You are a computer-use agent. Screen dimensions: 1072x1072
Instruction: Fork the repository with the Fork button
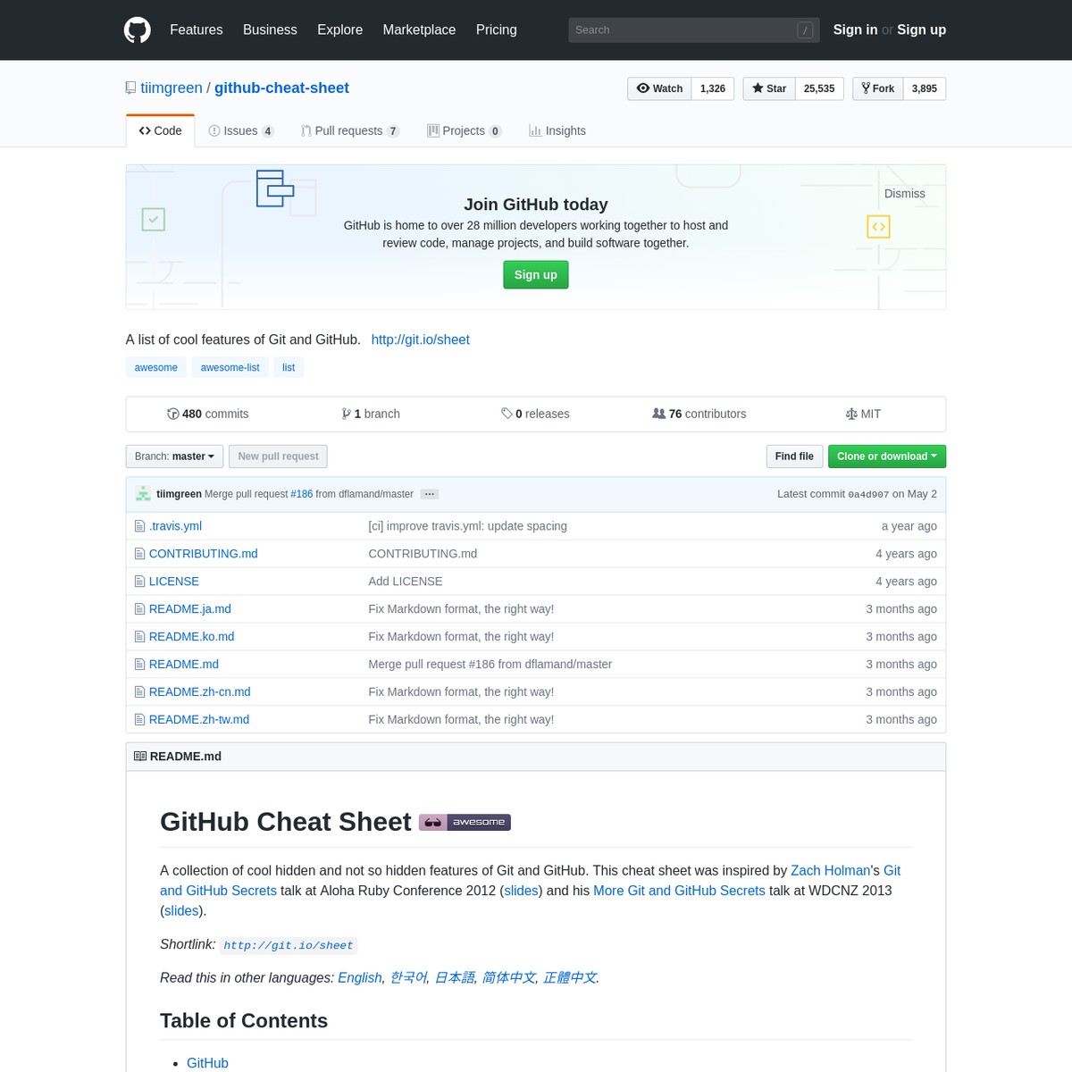(878, 88)
